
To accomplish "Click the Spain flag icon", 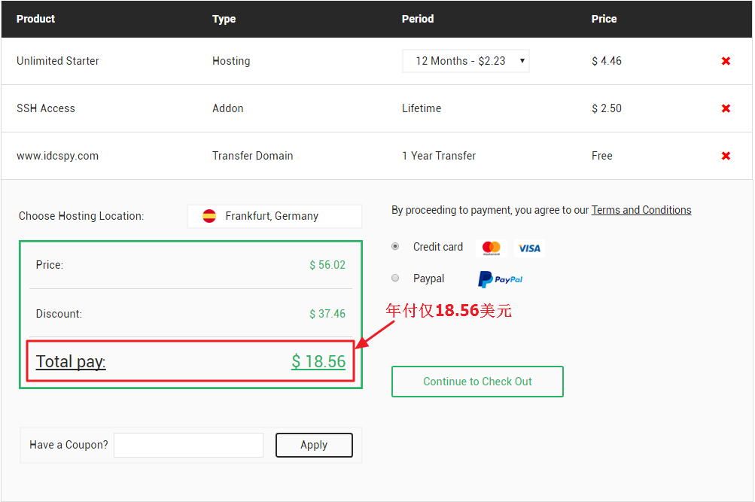I will point(209,216).
